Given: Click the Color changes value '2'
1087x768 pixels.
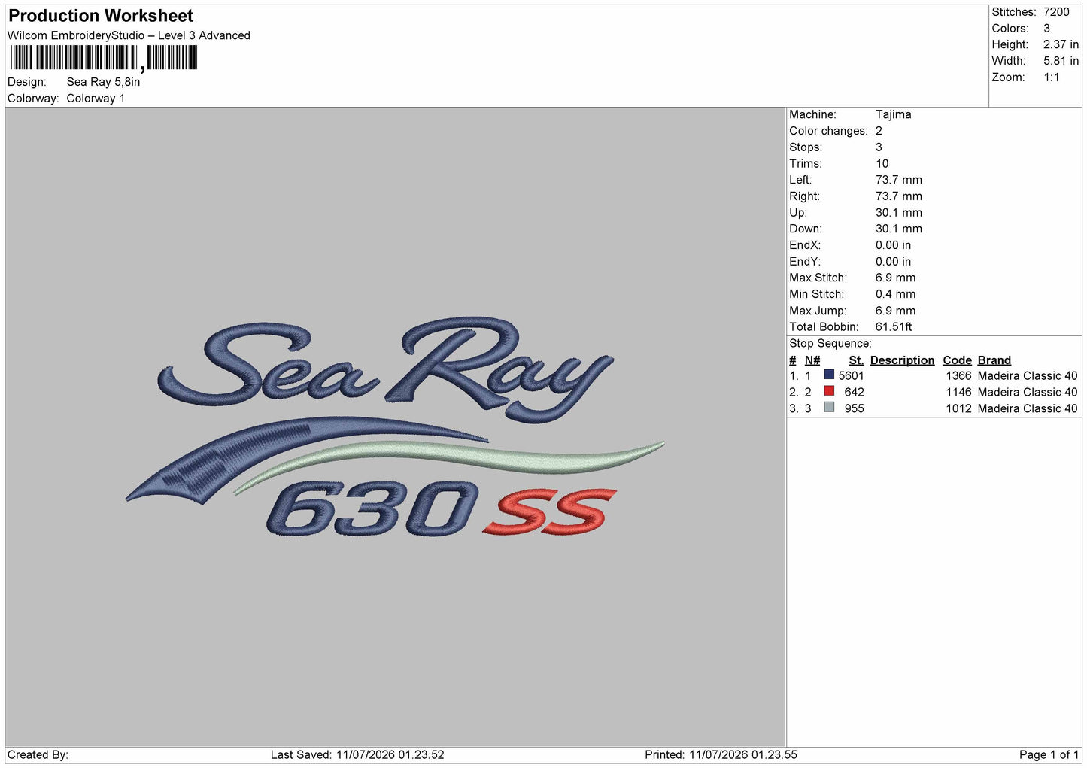Looking at the screenshot, I should (x=879, y=131).
